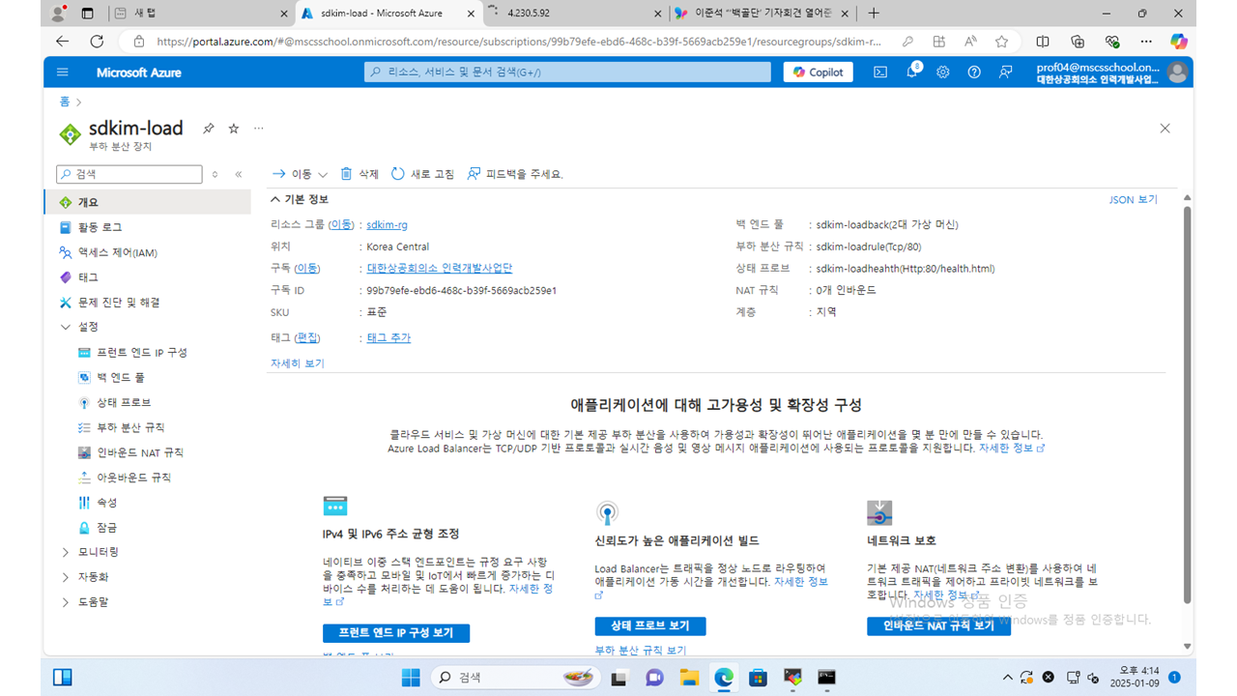The width and height of the screenshot is (1237, 696).
Task: Open Azure portal settings gear
Action: click(x=943, y=72)
